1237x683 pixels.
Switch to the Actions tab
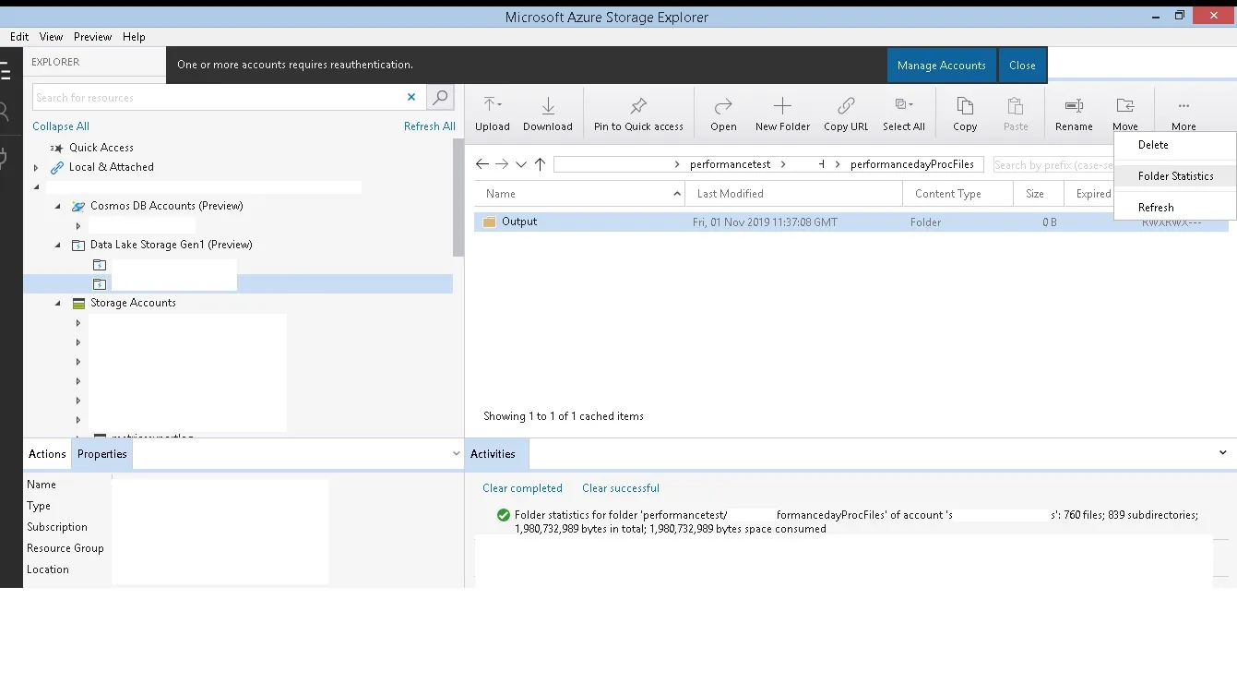tap(47, 454)
